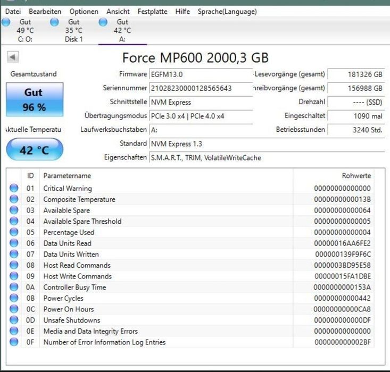This screenshot has width=390, height=372.
Task: Click status orb of Media and Data Integrity Errors
Action: [14, 331]
